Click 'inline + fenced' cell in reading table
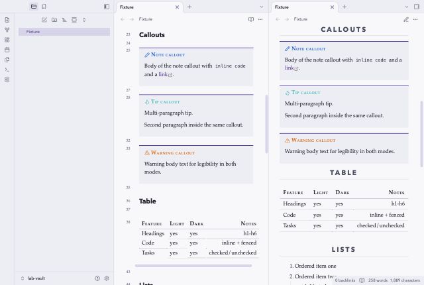424x285 pixels. pyautogui.click(x=387, y=215)
